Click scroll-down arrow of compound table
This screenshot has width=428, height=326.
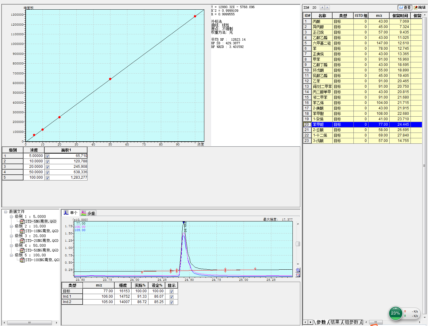pos(425,317)
